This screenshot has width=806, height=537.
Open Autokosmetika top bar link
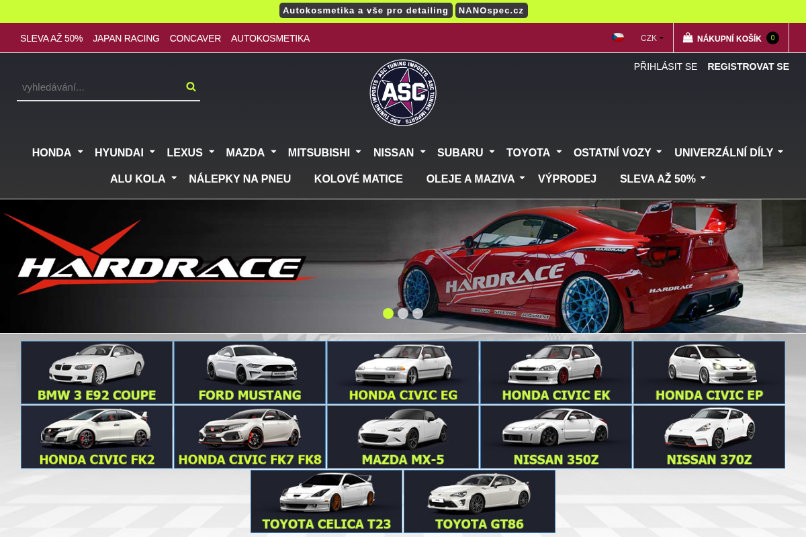[x=270, y=38]
